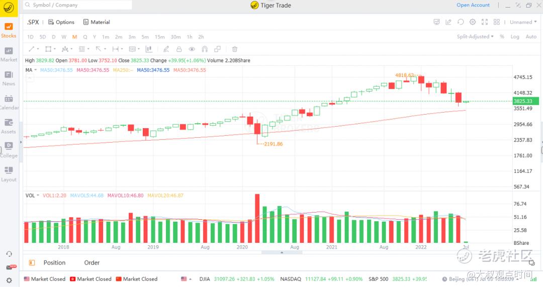The width and height of the screenshot is (543, 287).
Task: Open the College section in the sidebar
Action: tap(9, 151)
